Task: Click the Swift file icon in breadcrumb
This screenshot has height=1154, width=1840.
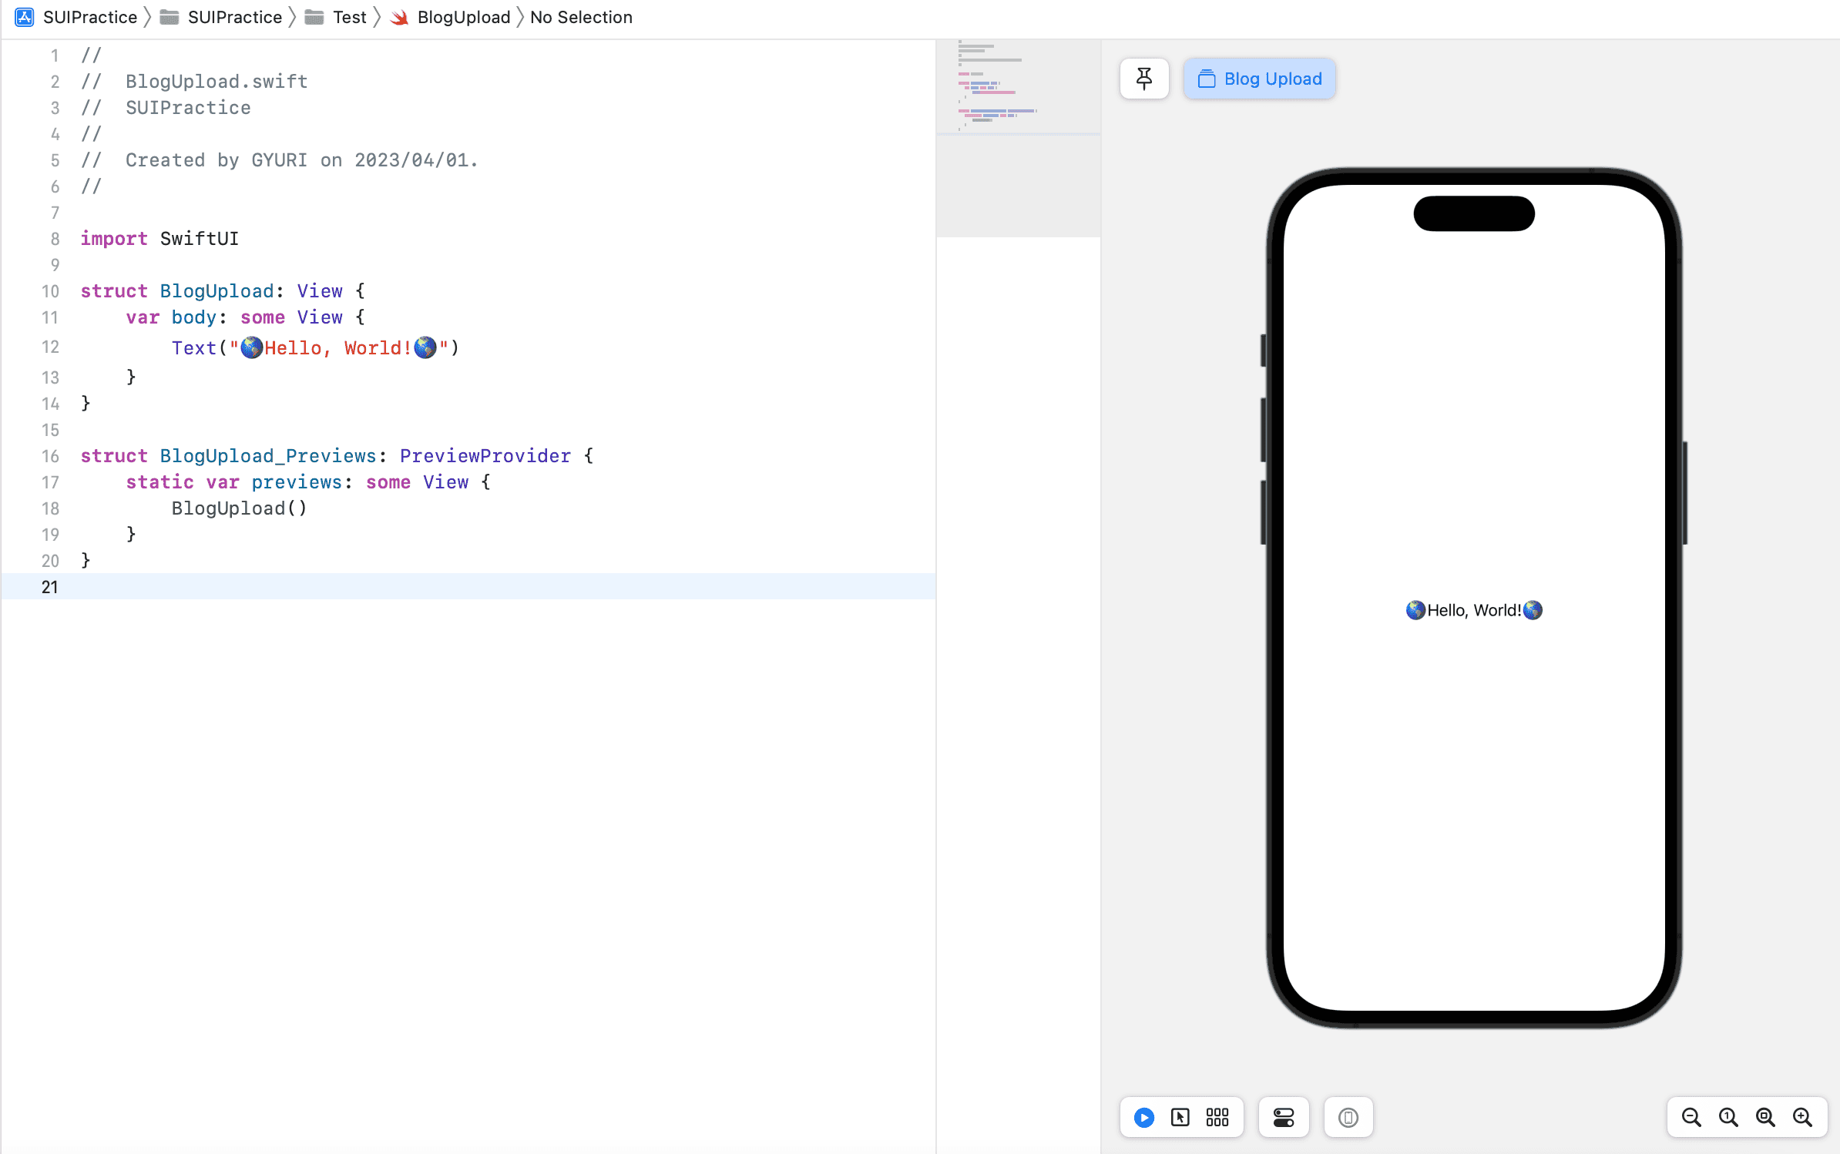Action: [x=398, y=17]
